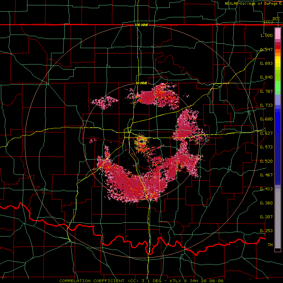The width and height of the screenshot is (283, 283).
Task: Pick the gray band near scale bottom
Action: [278, 219]
